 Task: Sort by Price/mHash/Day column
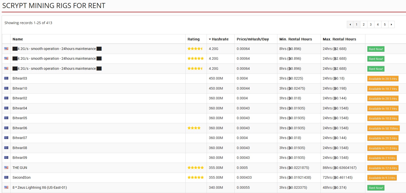[x=253, y=39]
